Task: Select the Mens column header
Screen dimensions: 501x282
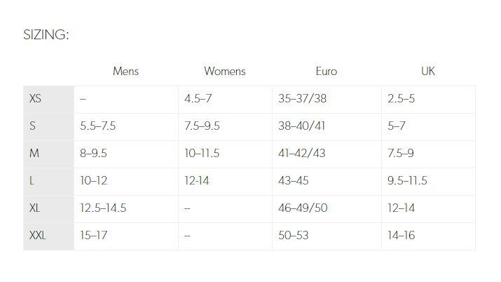Action: coord(126,72)
